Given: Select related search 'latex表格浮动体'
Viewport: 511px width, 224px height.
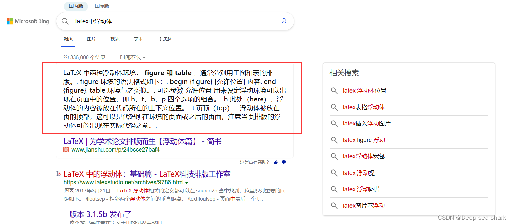Looking at the screenshot, I should click(364, 107).
